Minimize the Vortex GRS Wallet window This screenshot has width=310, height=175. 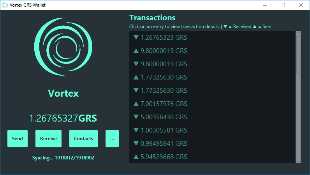tap(265, 5)
